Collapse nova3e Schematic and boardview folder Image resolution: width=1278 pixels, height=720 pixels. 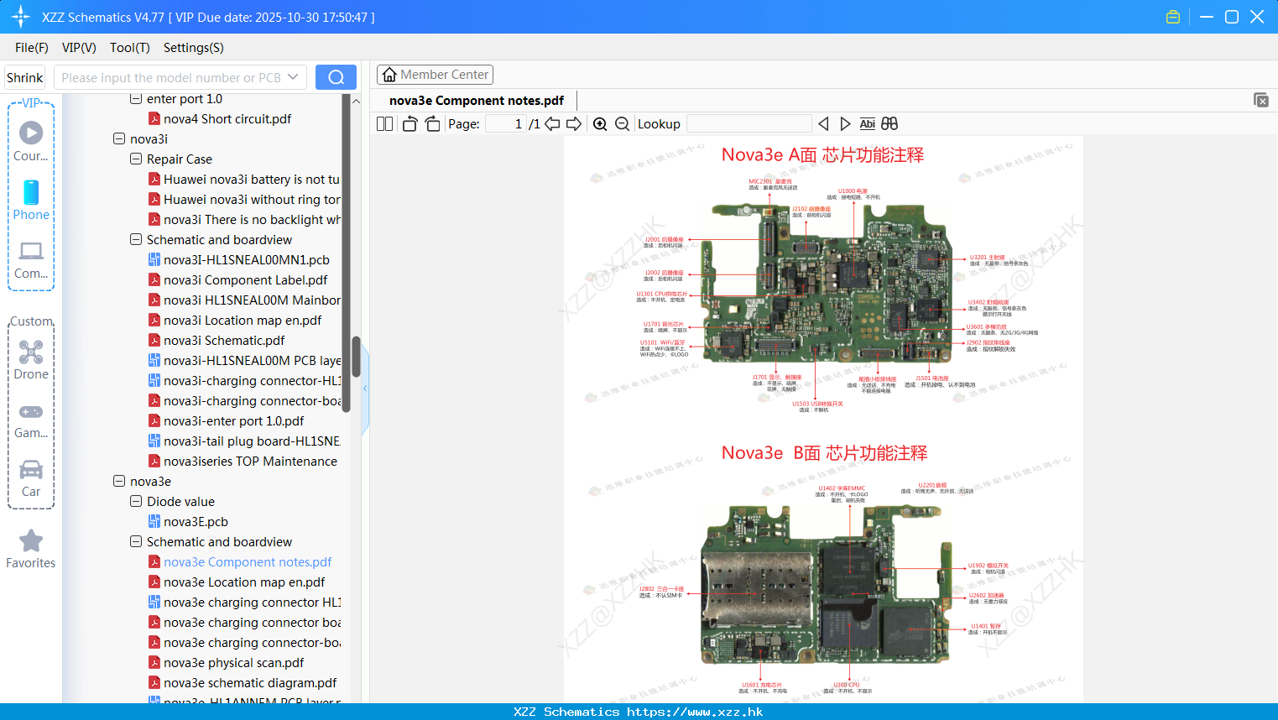(x=136, y=541)
